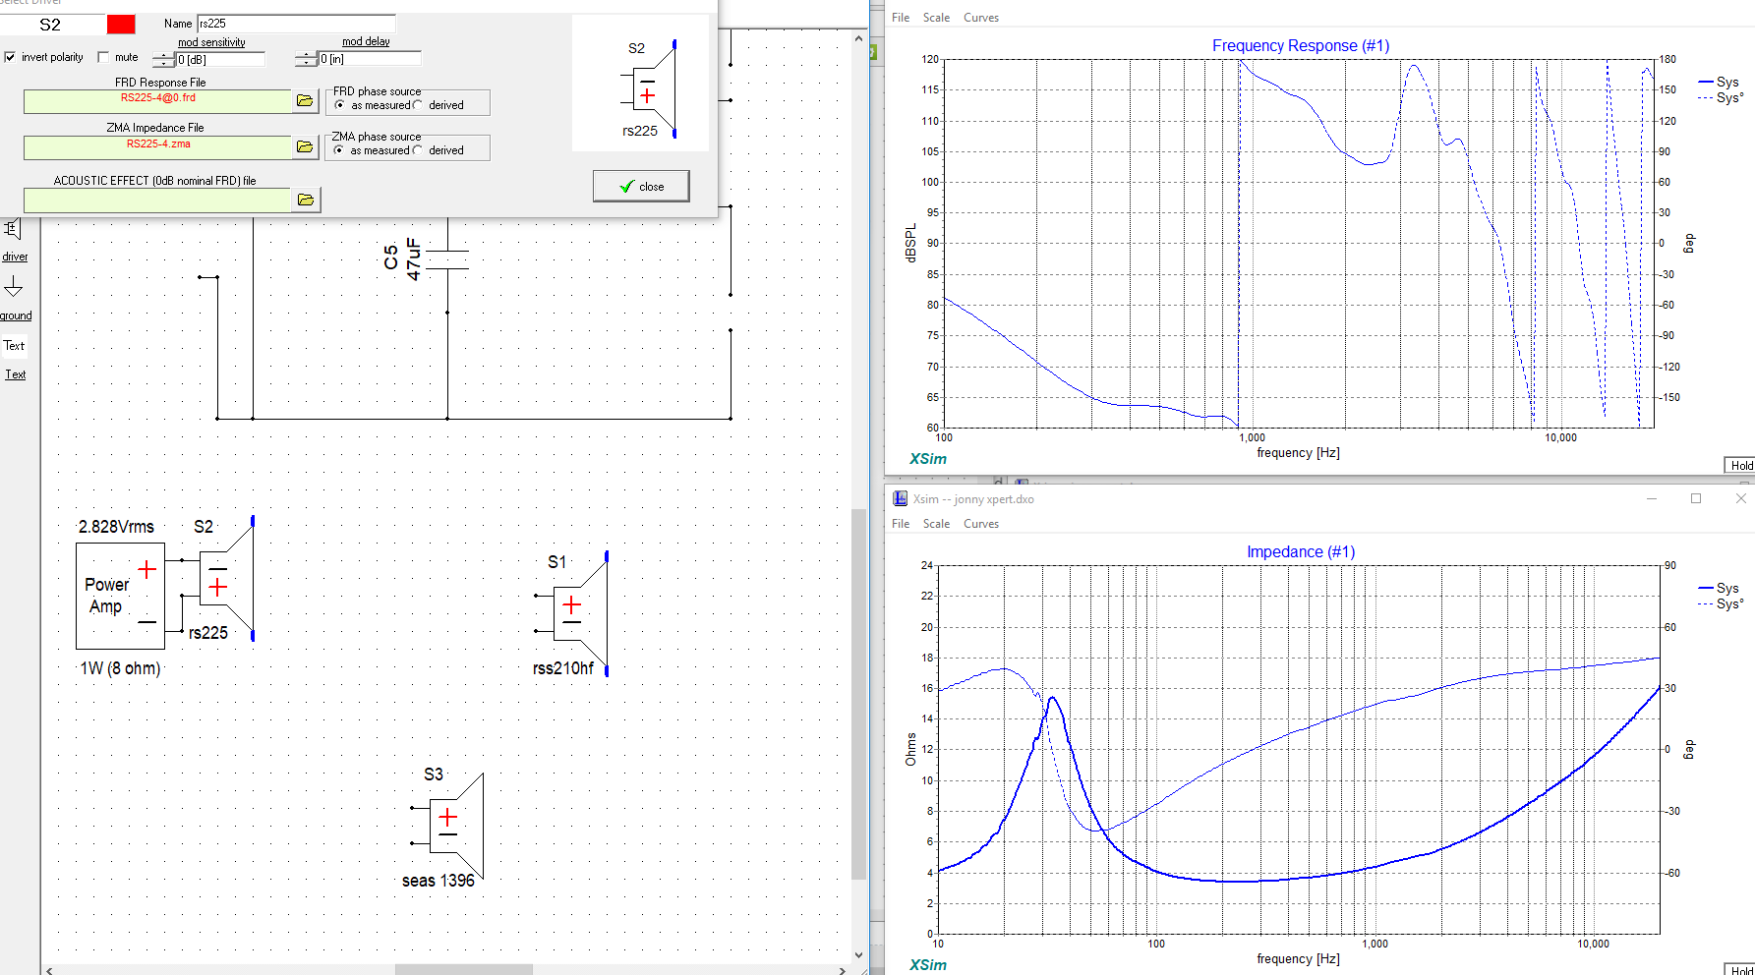
Task: Select the Power Amp block
Action: click(120, 596)
